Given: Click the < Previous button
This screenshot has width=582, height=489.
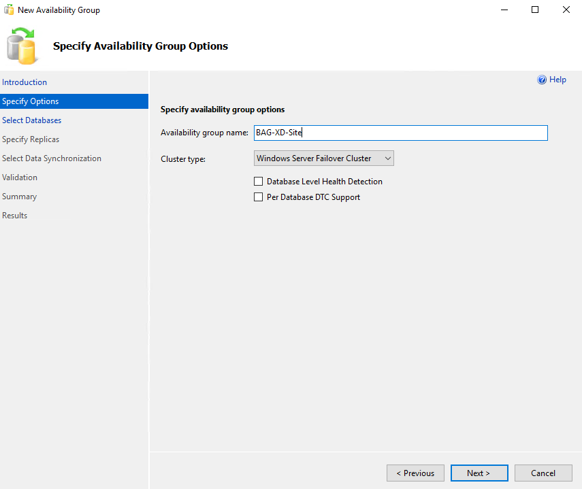Looking at the screenshot, I should (x=415, y=473).
